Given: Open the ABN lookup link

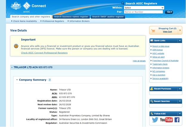Looking at the screenshot, I should point(157,50).
